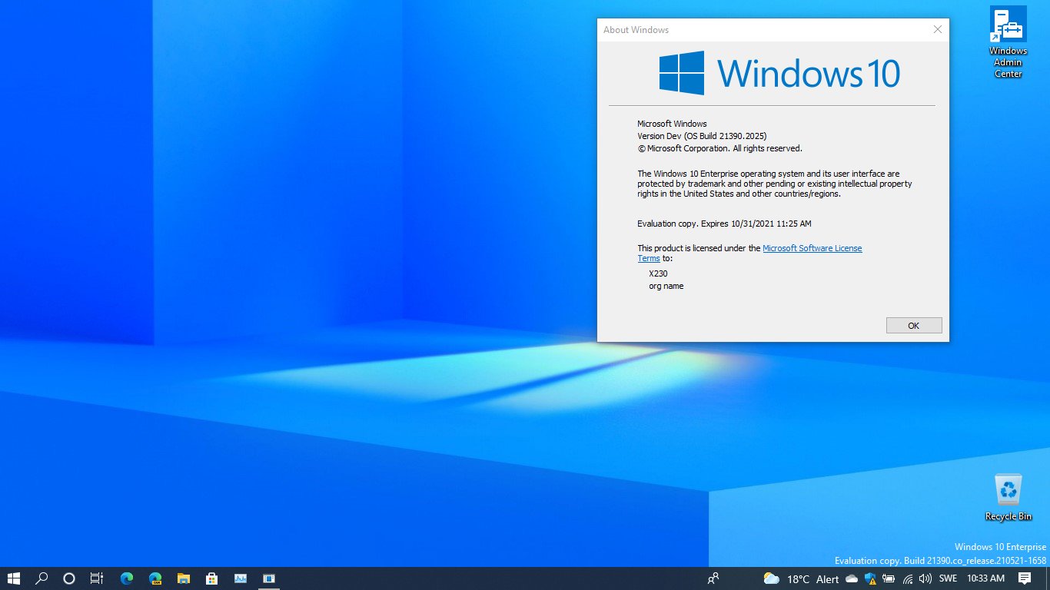This screenshot has width=1050, height=590.
Task: Open Task View
Action: click(x=97, y=578)
